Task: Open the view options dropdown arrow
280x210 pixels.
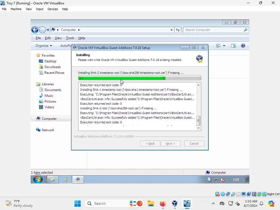Action: click(x=224, y=46)
